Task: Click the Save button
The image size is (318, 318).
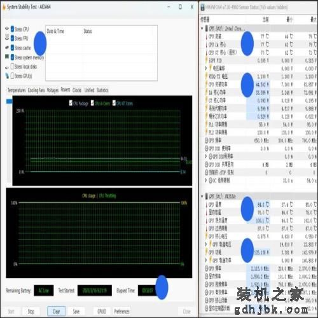Action: (x=76, y=312)
